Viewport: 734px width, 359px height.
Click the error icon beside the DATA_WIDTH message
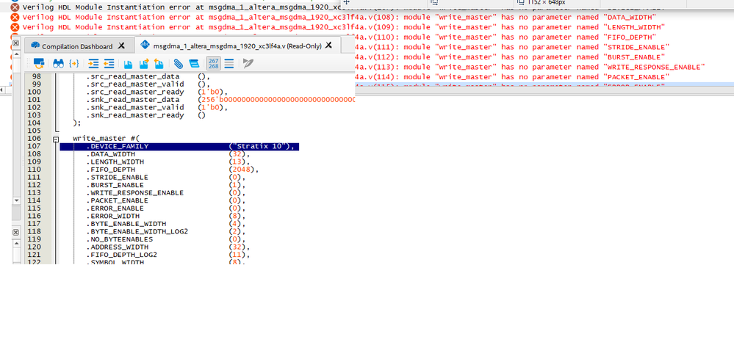[x=15, y=18]
